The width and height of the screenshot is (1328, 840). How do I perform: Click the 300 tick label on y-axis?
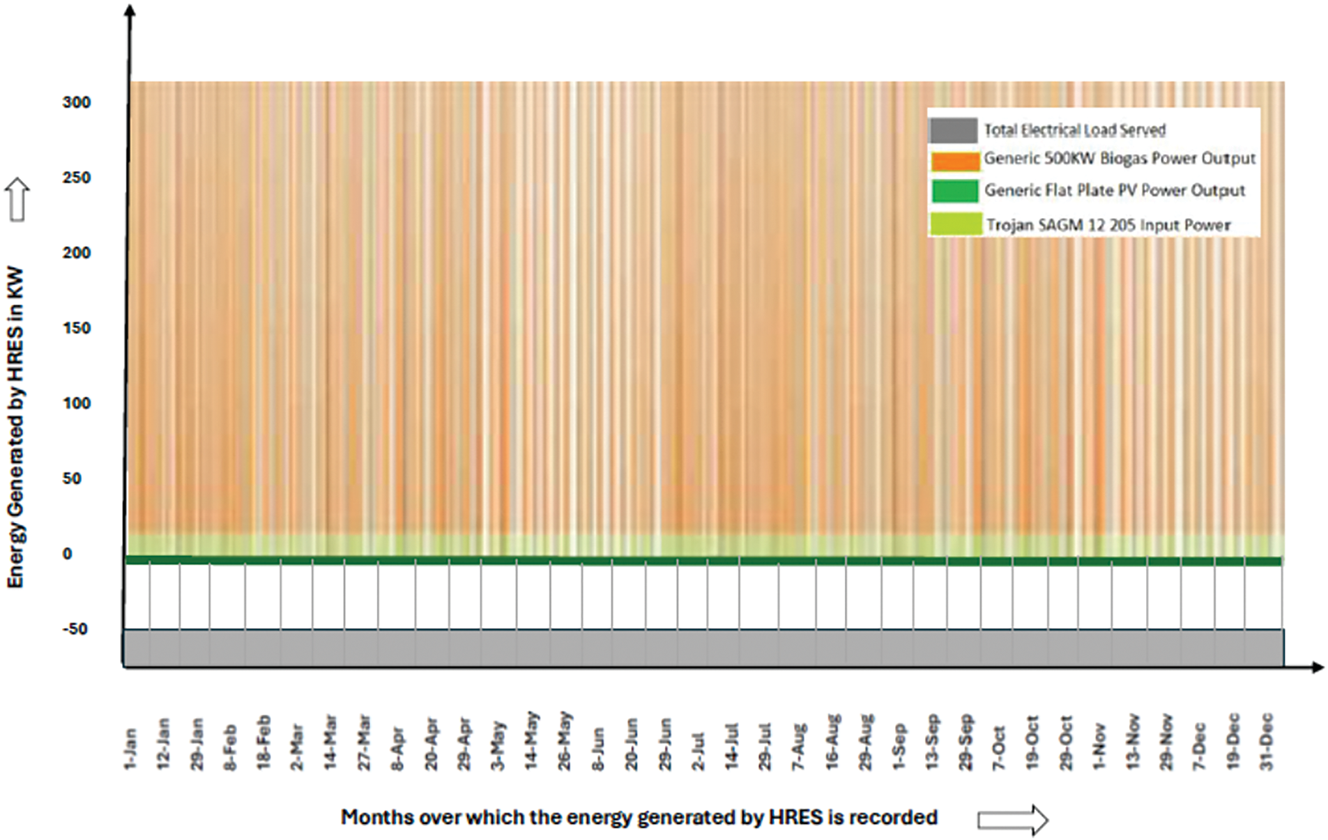pos(77,102)
